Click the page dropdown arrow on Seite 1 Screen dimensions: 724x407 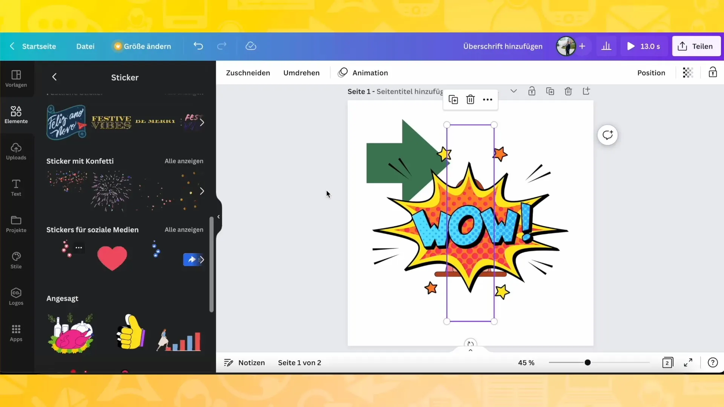(514, 92)
